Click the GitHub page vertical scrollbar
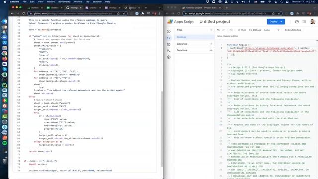This screenshot has height=179, width=318. click(x=162, y=129)
